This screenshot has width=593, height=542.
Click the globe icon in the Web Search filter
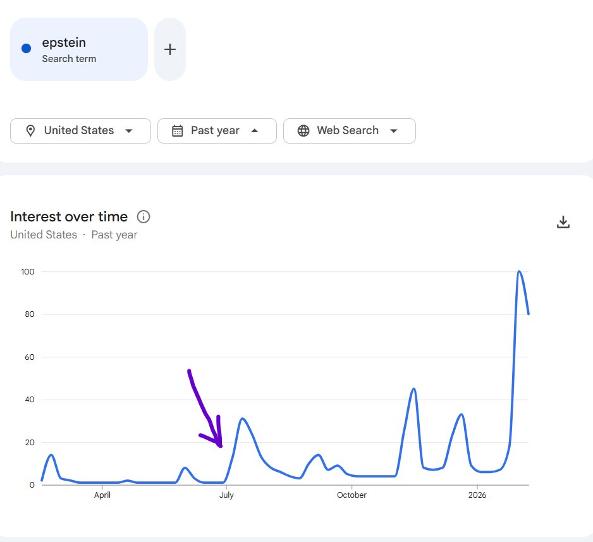(x=303, y=130)
